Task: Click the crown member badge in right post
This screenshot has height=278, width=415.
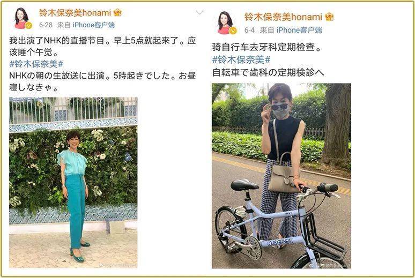Action: pyautogui.click(x=329, y=17)
